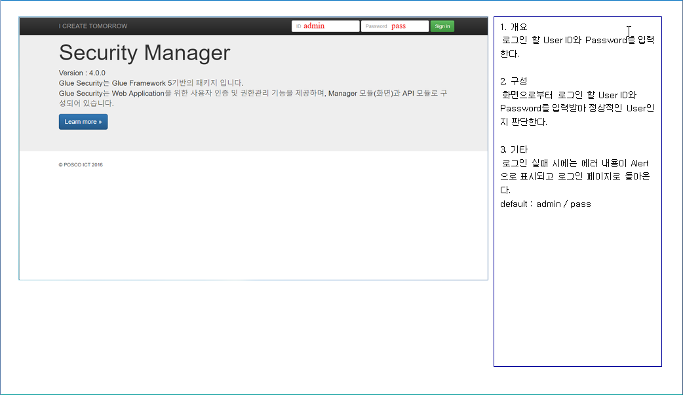This screenshot has width=683, height=395.
Task: Click the Web Application description line
Action: coord(252,94)
